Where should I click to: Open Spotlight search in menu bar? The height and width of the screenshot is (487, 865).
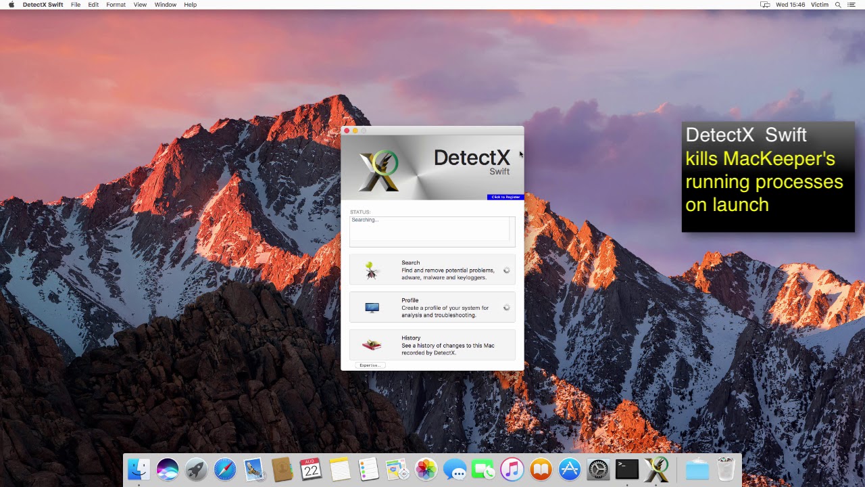coord(838,5)
